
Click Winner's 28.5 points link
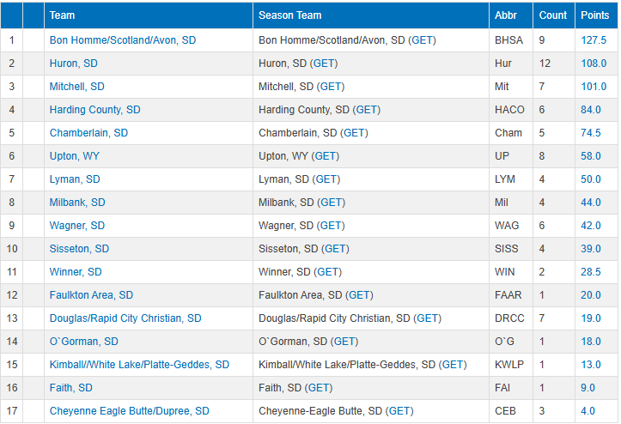(593, 272)
